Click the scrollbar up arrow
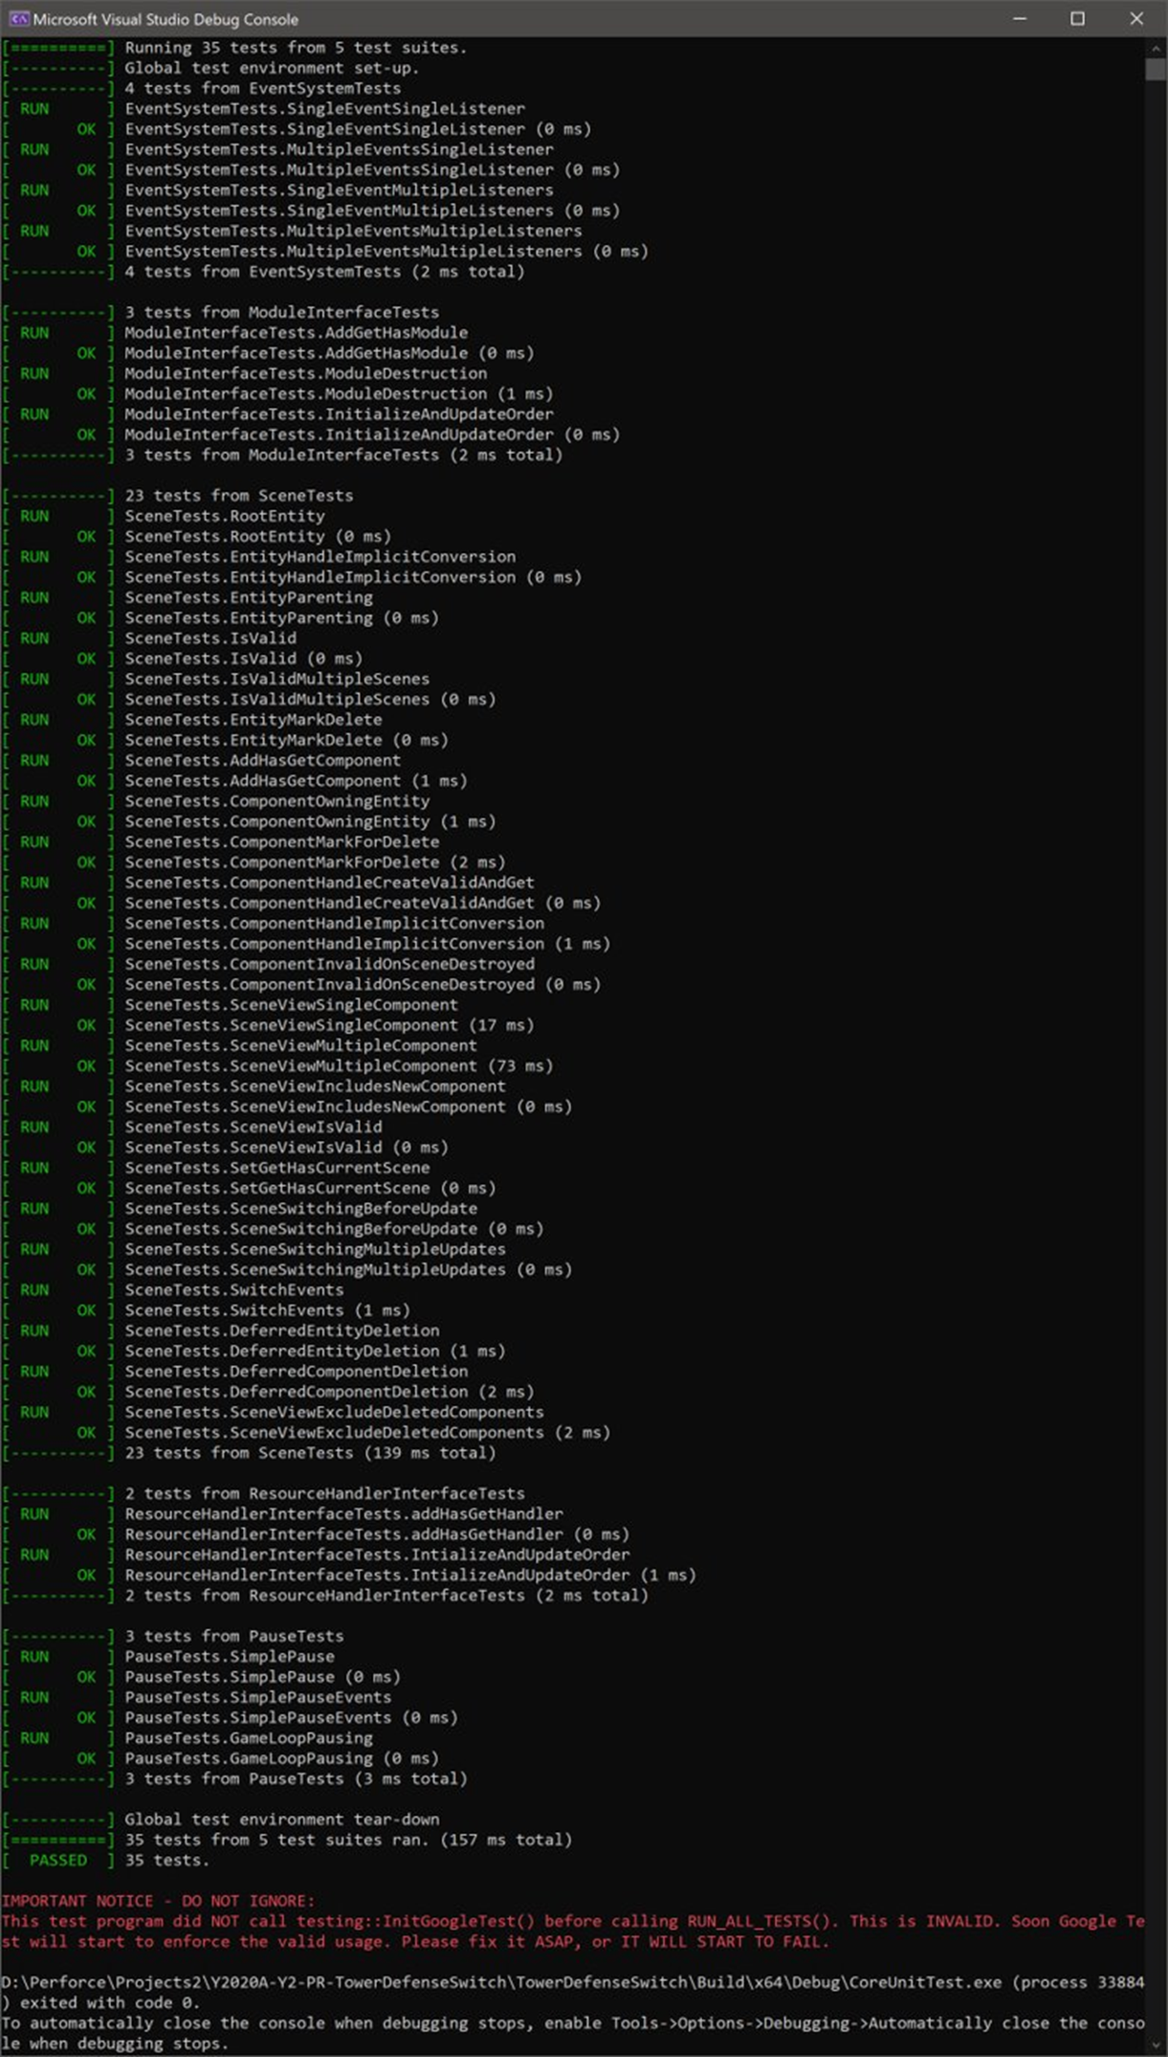 tap(1155, 47)
